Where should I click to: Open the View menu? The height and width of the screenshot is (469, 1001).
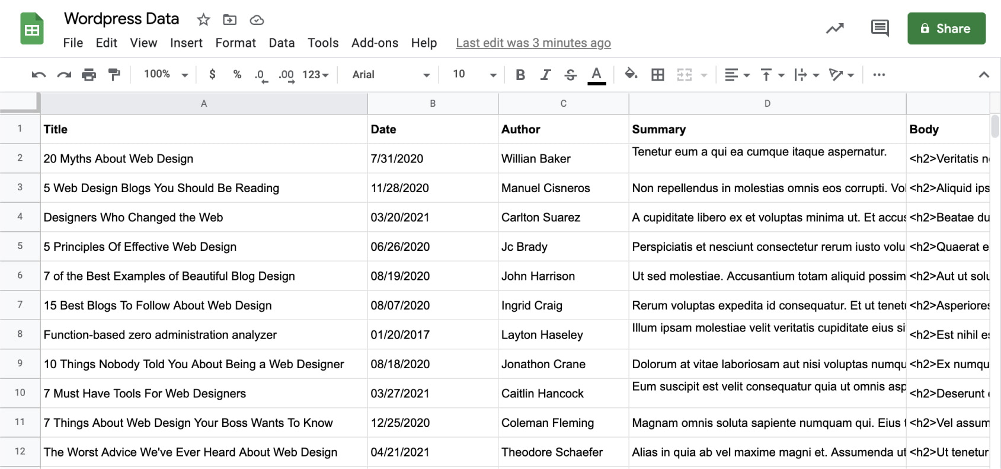[143, 43]
